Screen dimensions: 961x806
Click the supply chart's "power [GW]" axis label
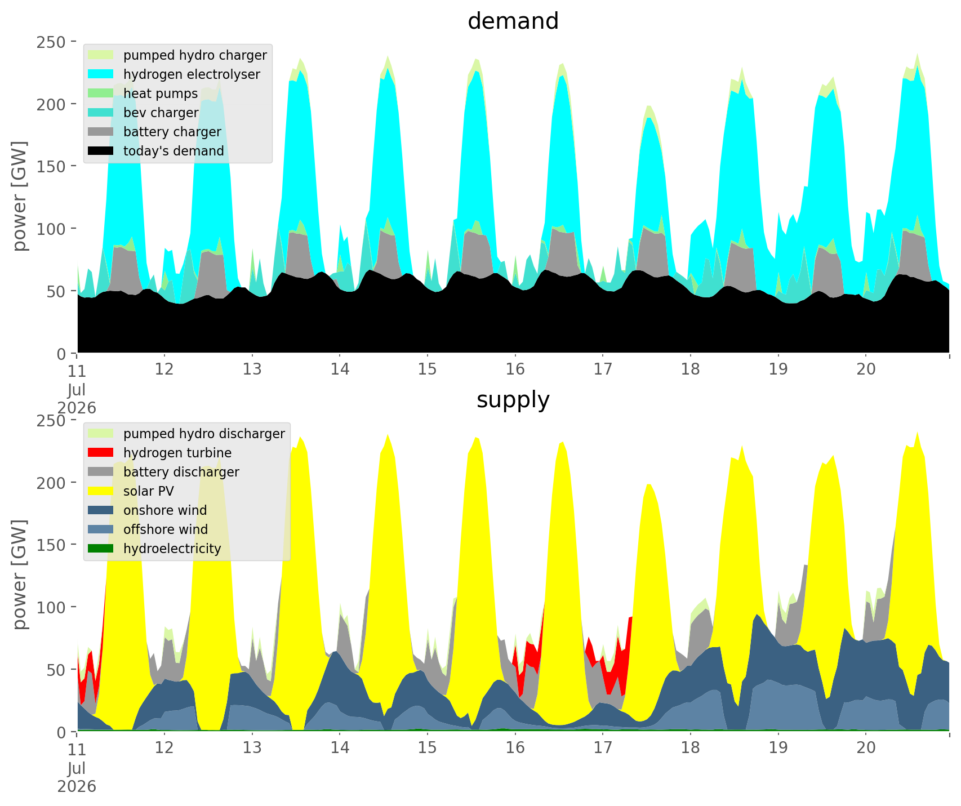click(x=20, y=575)
